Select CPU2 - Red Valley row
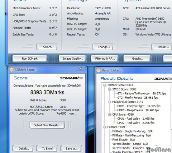The image size is (172, 153). coord(136,123)
